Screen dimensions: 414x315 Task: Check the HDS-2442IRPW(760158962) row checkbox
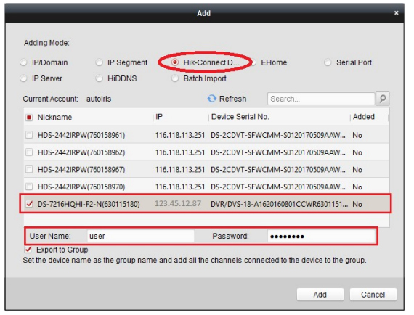(29, 152)
